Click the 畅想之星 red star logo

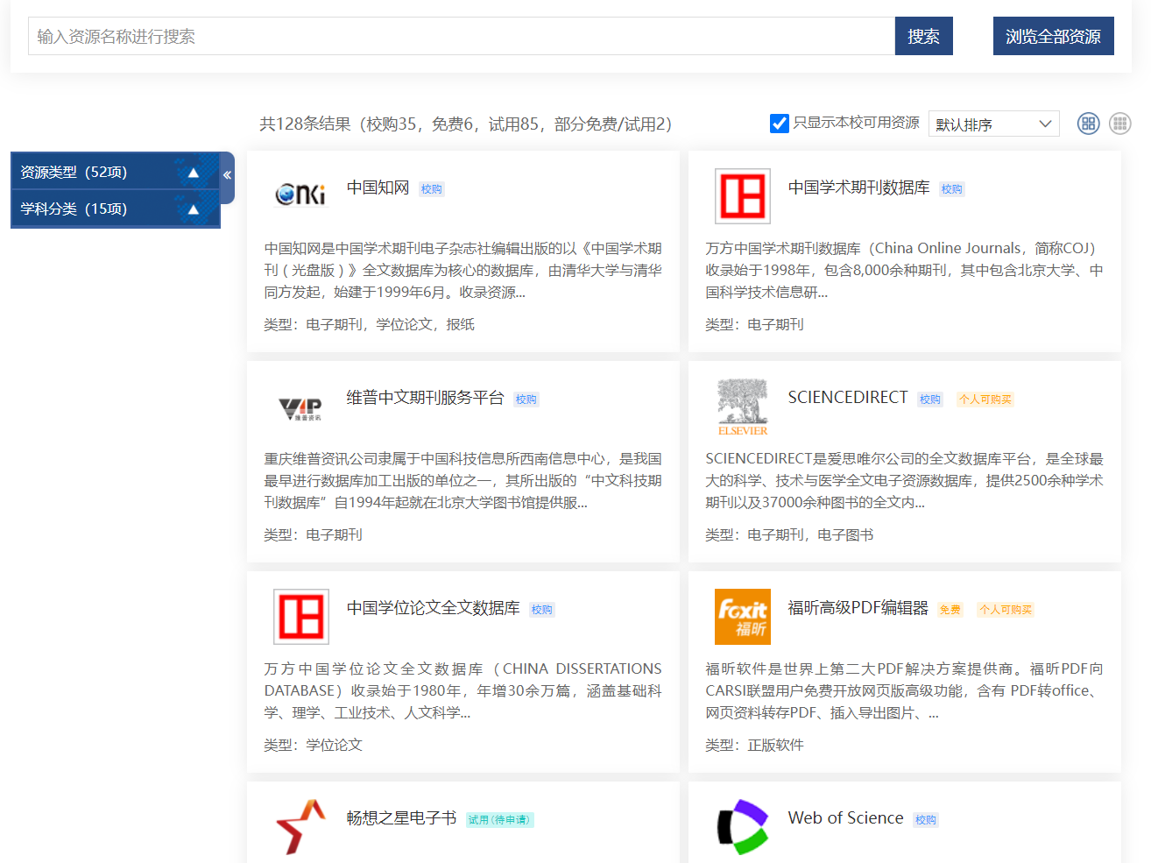300,826
